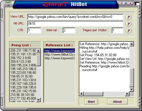Open help for the View URL field
Image resolution: width=142 pixels, height=111 pixels.
point(129,17)
